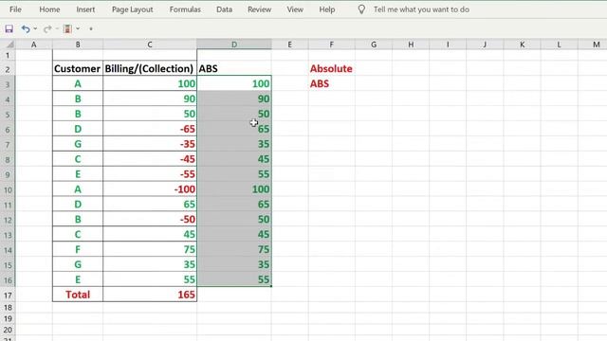Select cell with 75 in Billing column
Viewport: 607px width, 341px height.
click(x=150, y=249)
